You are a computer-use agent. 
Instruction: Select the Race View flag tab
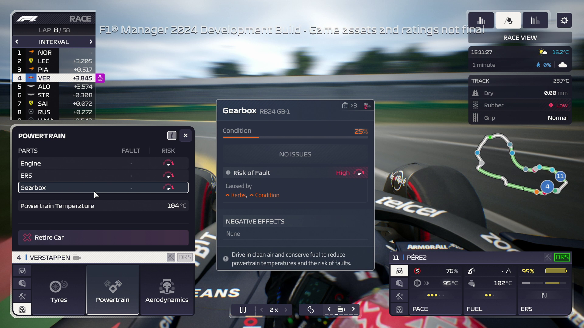click(x=508, y=20)
